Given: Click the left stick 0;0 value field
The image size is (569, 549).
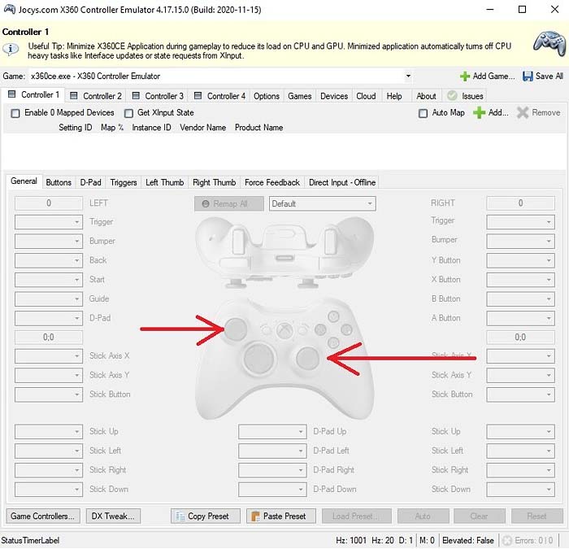Looking at the screenshot, I should coord(49,338).
